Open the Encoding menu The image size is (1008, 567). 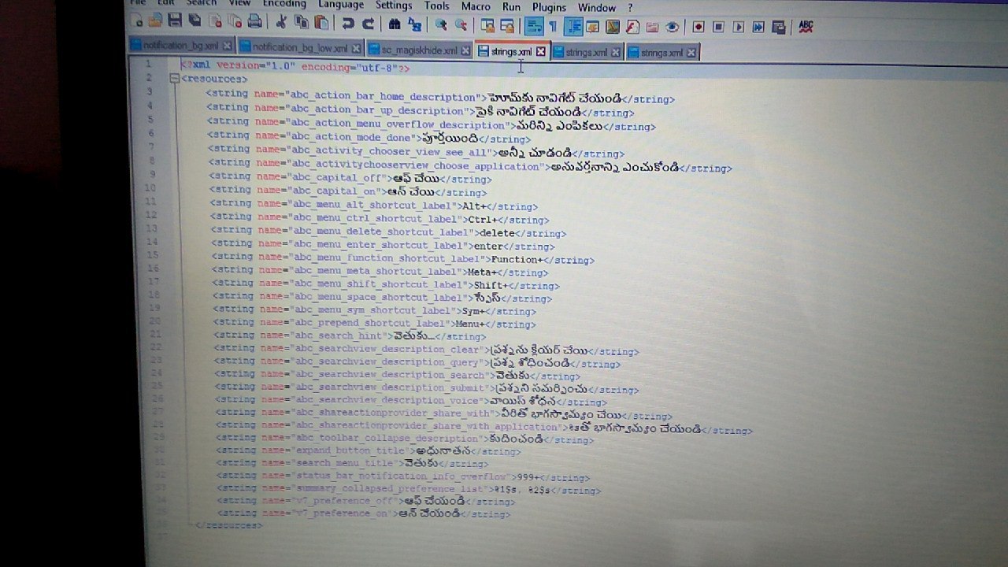coord(284,4)
